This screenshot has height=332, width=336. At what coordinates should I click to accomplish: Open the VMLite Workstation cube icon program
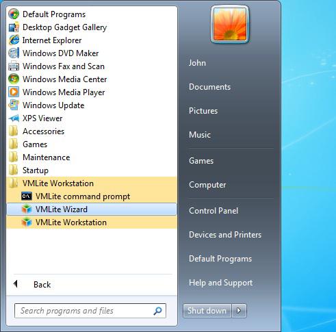click(x=27, y=222)
